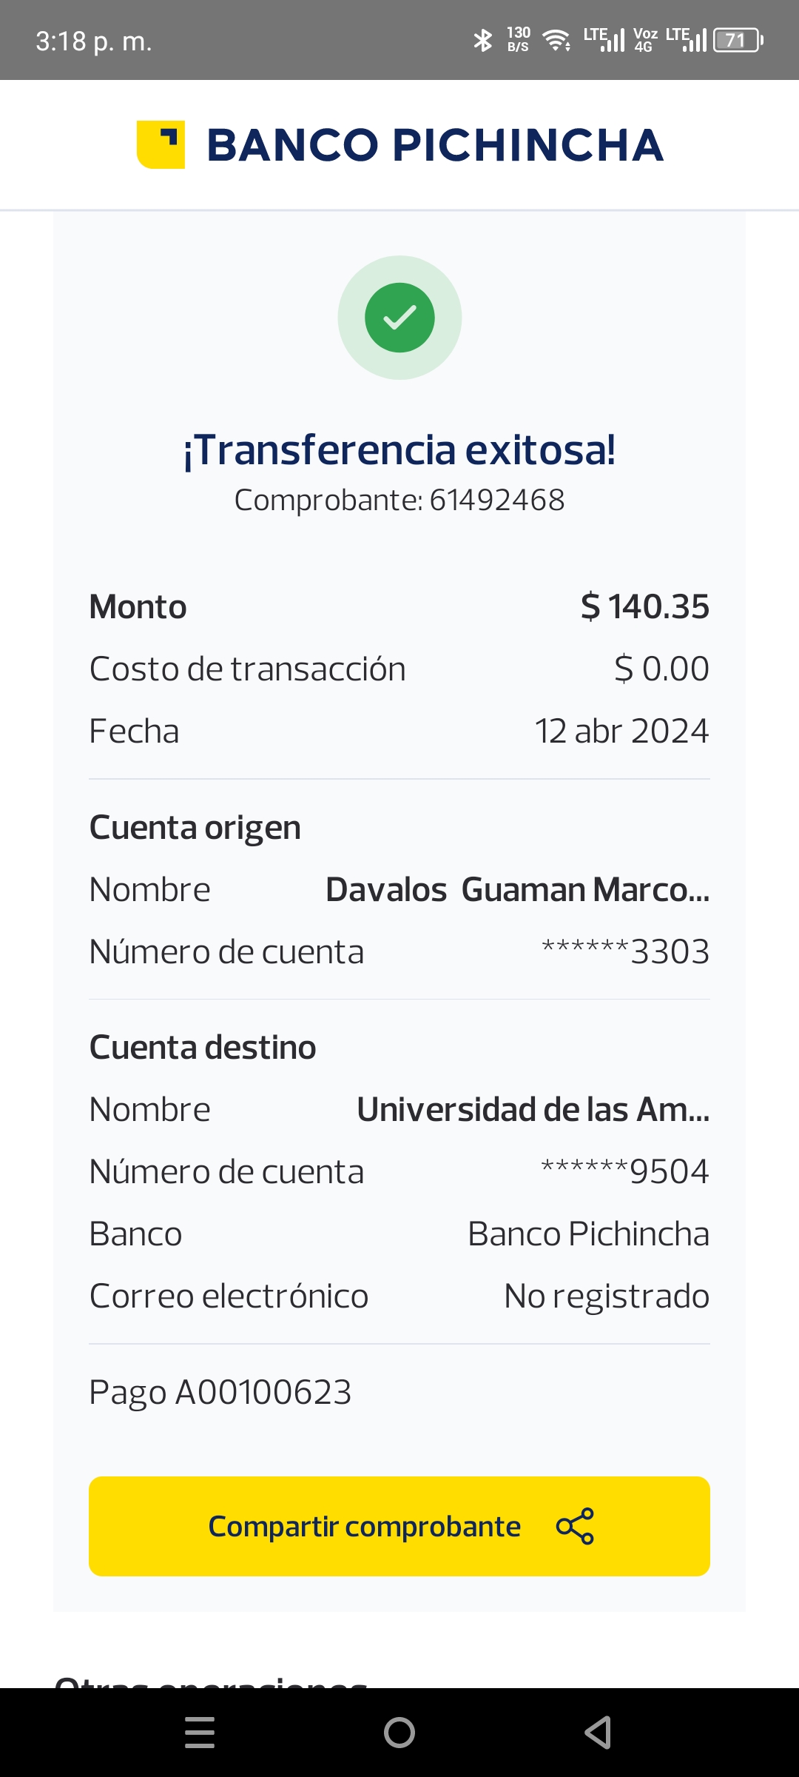
Task: Tap the battery indicator showing 71
Action: [x=738, y=40]
